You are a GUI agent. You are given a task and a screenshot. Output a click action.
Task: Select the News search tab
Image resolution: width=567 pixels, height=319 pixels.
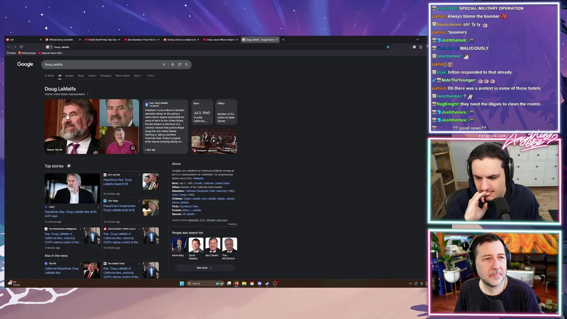(81, 76)
